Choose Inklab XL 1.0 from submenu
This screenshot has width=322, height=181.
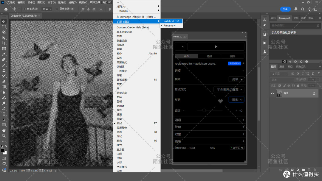[x=171, y=21]
